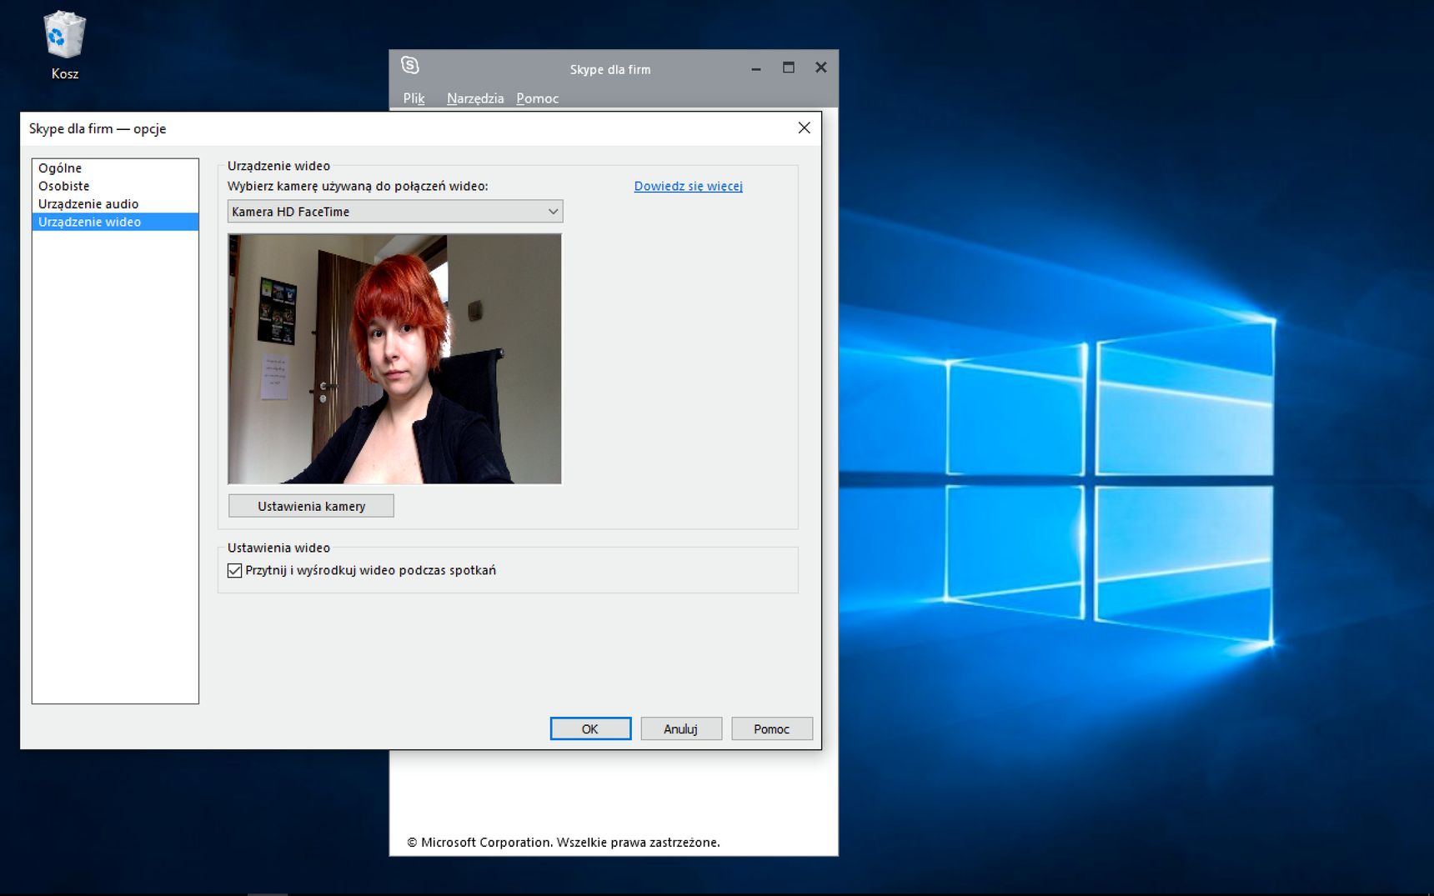
Task: Close the Skype dla firm main window
Action: 820,68
